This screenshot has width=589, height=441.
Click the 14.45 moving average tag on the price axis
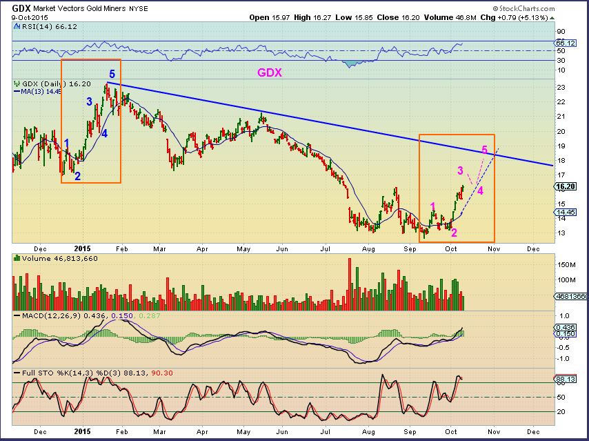[565, 213]
